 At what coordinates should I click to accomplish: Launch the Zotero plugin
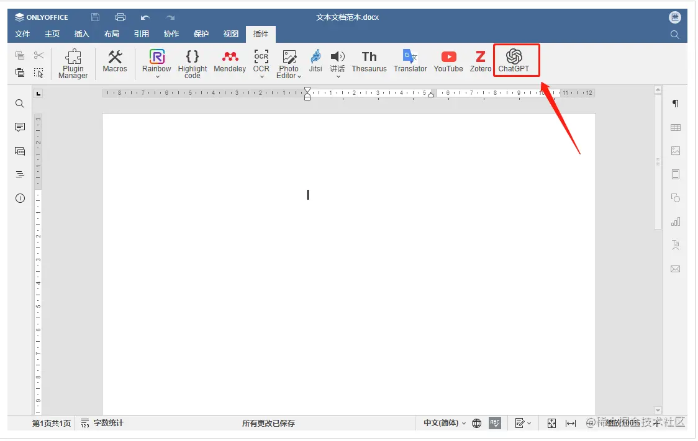[480, 61]
